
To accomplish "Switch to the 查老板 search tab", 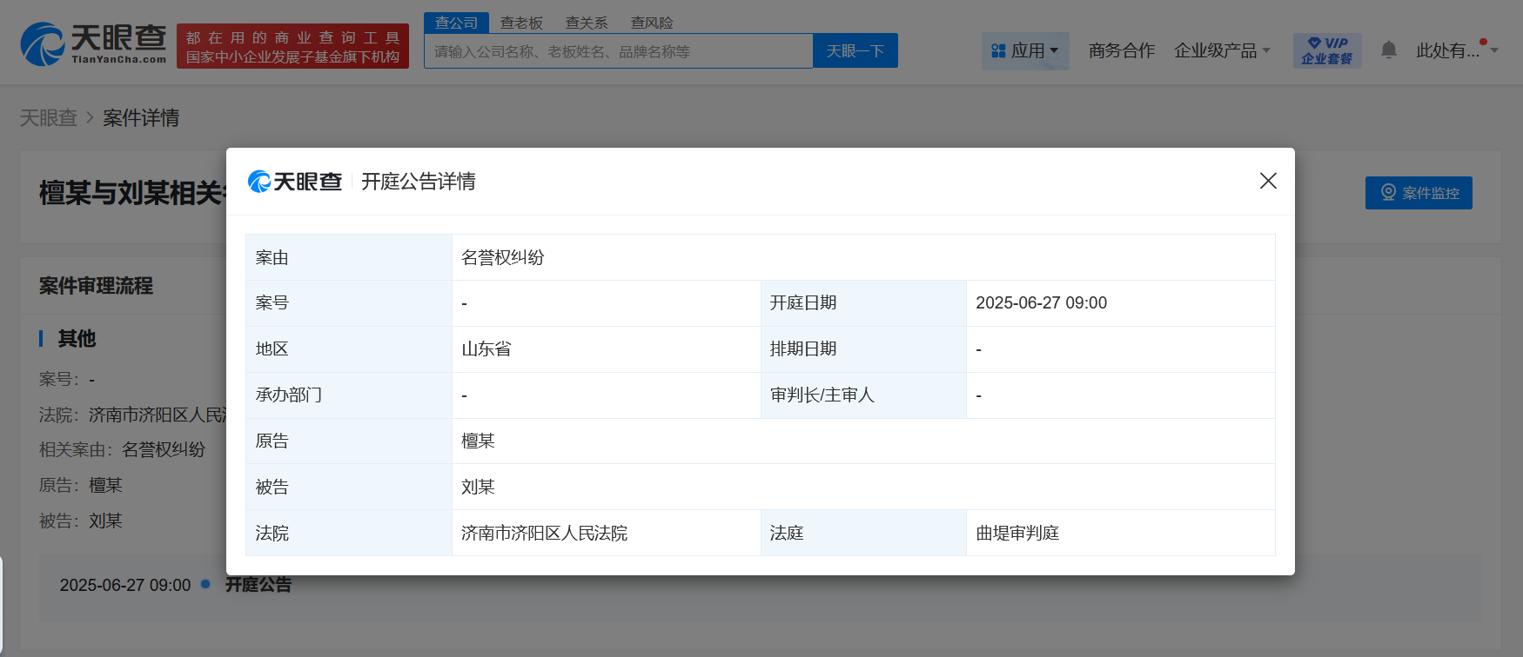I will [x=521, y=23].
